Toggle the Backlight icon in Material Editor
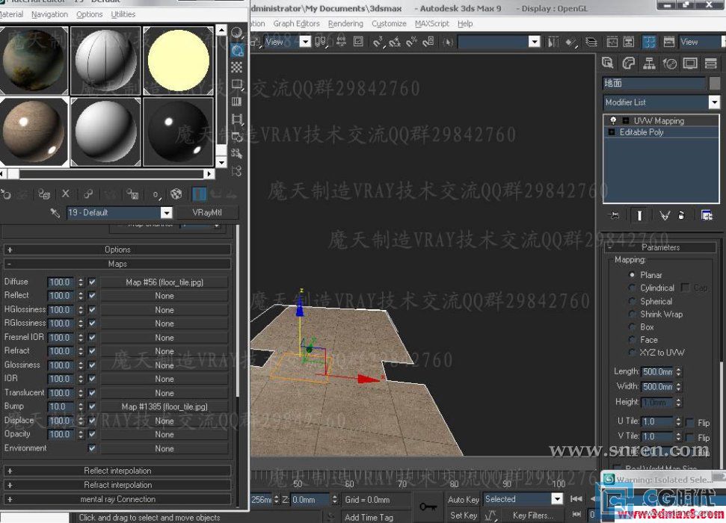The image size is (726, 523). click(237, 50)
